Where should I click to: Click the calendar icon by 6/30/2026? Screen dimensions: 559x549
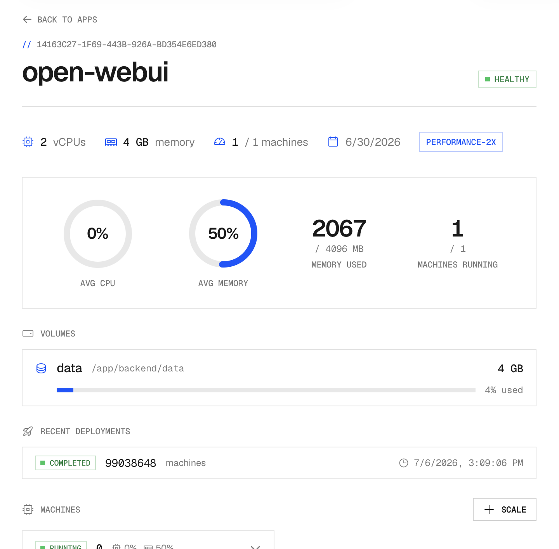click(333, 142)
